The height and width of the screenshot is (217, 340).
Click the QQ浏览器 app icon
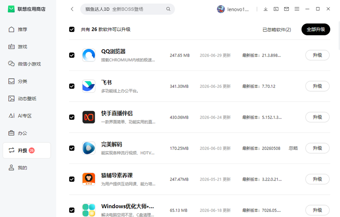[x=89, y=55]
